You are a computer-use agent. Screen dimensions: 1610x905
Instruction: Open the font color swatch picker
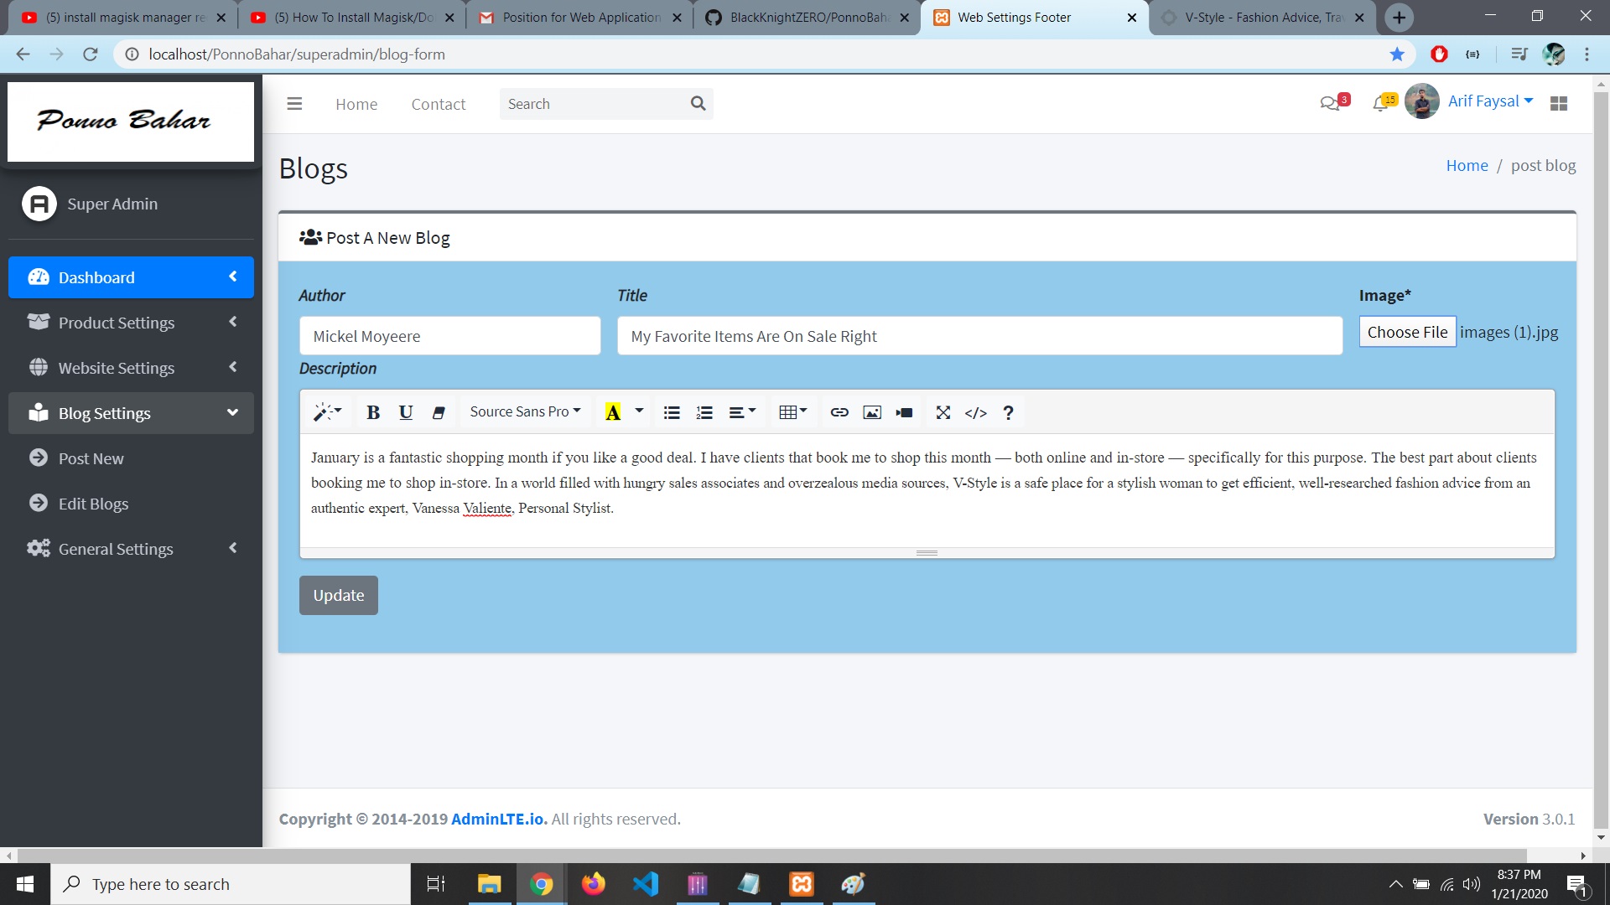(638, 412)
